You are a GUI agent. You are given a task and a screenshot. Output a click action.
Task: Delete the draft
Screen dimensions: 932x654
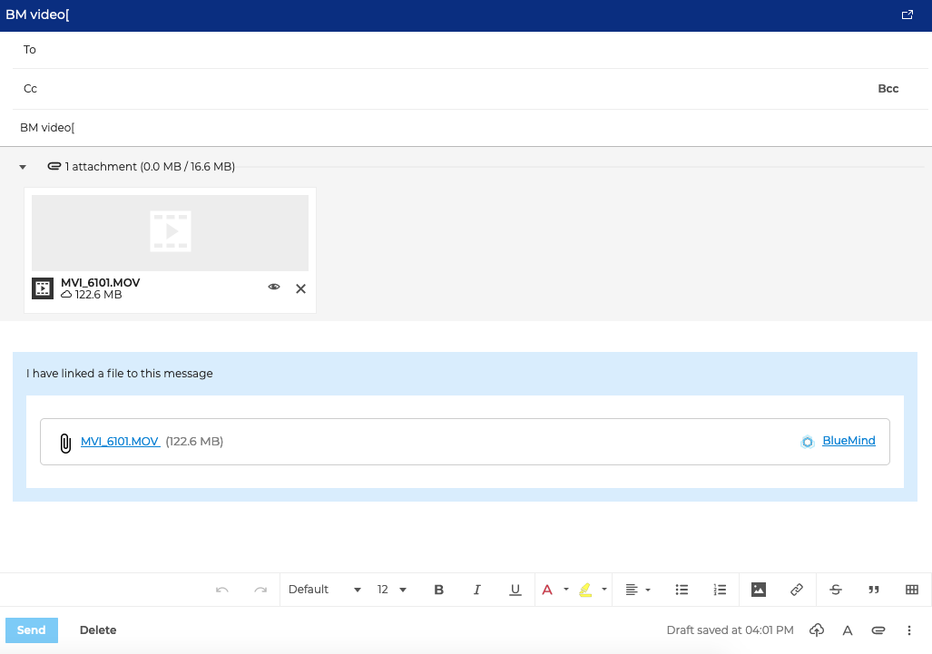[x=98, y=630]
